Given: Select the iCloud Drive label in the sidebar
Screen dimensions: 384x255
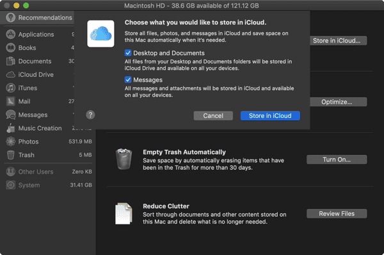Looking at the screenshot, I should [x=36, y=74].
